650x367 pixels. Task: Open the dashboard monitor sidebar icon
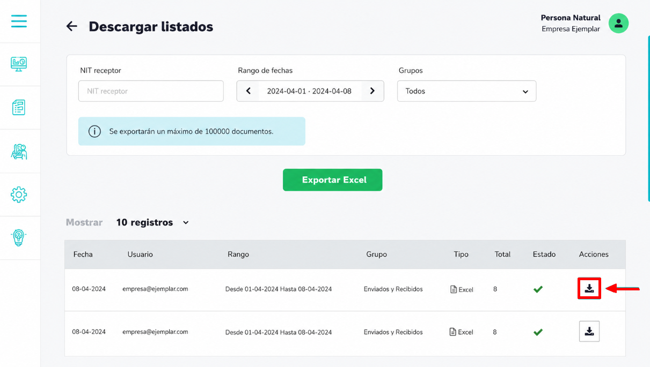coord(19,64)
